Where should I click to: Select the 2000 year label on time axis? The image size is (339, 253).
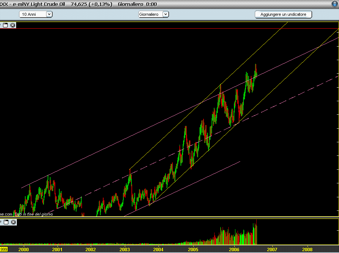[x=23, y=250]
